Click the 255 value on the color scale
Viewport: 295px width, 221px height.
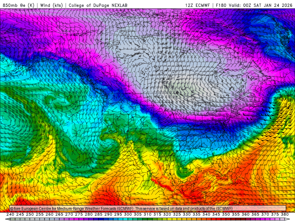[39, 214]
